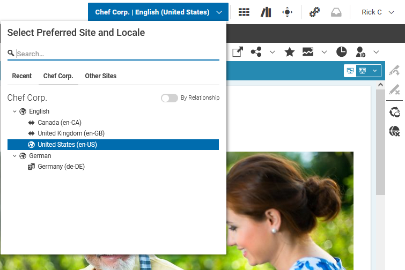The height and width of the screenshot is (270, 405).
Task: Click the search magnifier icon
Action: (x=11, y=53)
